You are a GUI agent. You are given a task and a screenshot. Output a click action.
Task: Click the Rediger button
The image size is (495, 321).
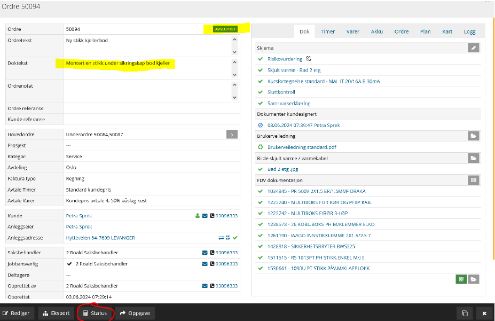tap(16, 313)
